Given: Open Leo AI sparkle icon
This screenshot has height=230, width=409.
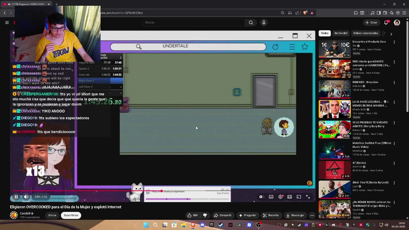Looking at the screenshot, I should (x=391, y=13).
